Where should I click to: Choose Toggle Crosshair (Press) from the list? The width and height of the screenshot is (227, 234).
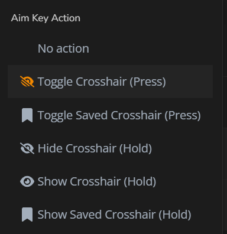click(110, 82)
